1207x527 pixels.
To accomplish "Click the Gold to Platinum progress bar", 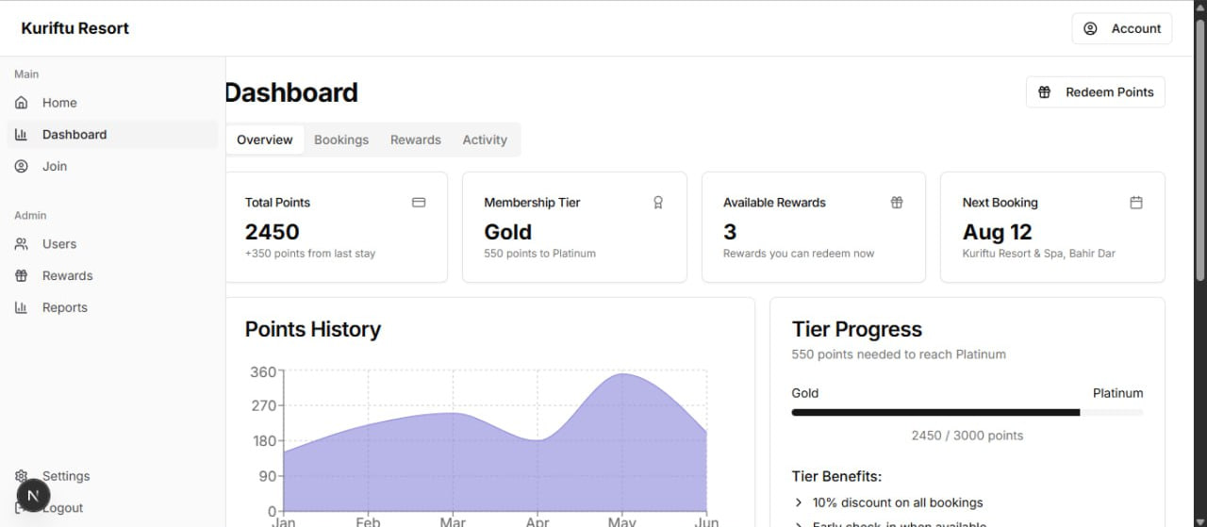I will 967,413.
